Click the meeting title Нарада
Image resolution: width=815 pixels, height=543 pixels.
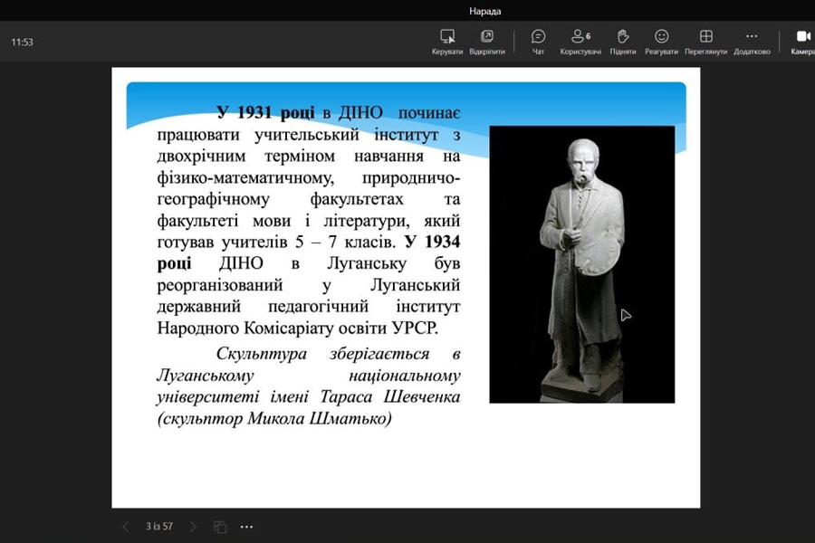tap(484, 11)
